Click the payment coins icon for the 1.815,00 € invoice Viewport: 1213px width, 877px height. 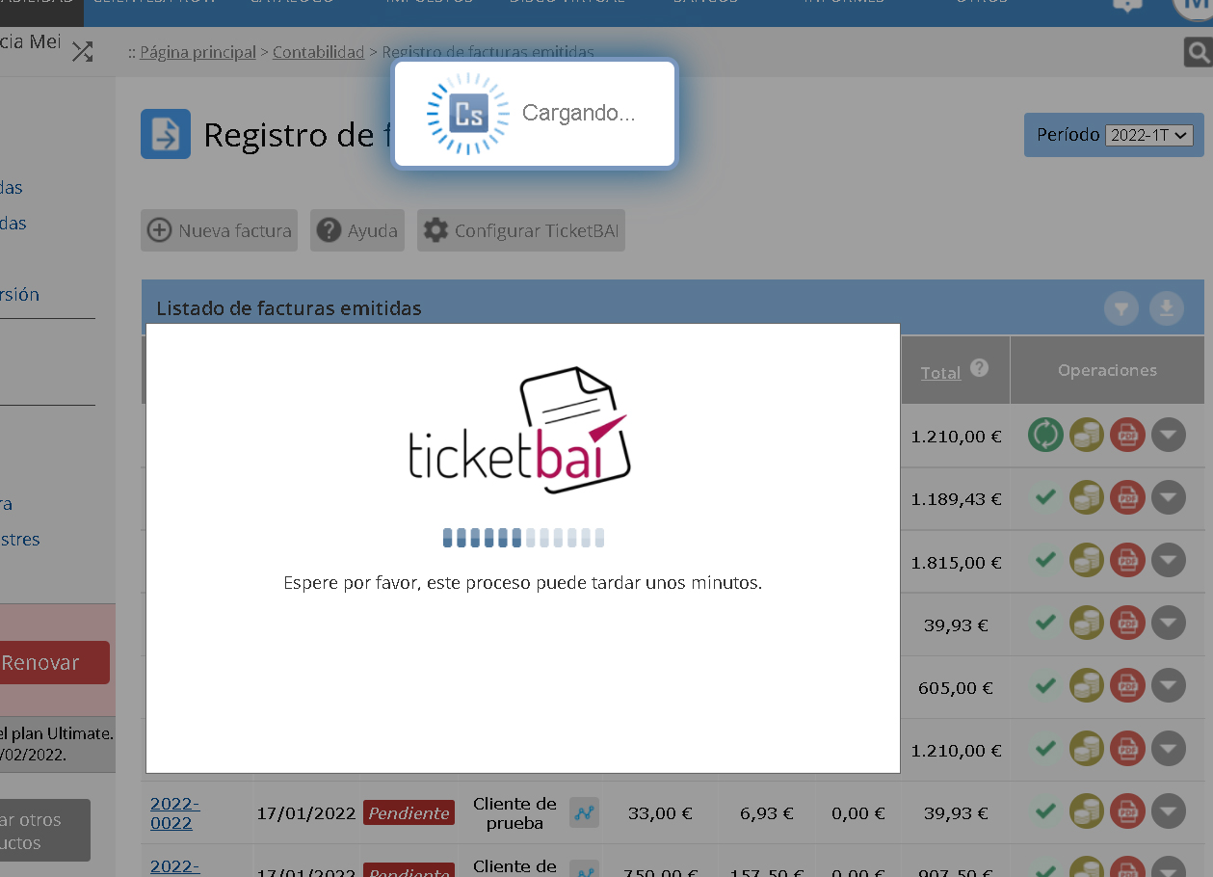point(1087,561)
